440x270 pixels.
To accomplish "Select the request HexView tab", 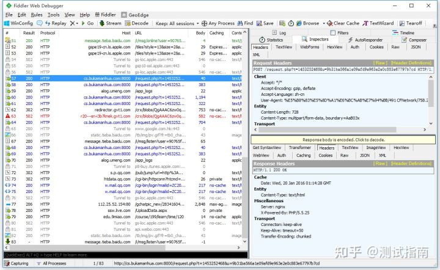I will tap(334, 47).
